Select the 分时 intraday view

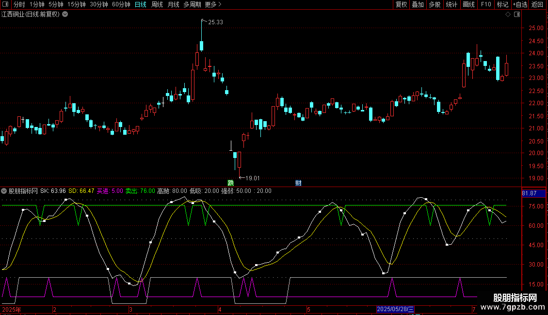(19, 4)
